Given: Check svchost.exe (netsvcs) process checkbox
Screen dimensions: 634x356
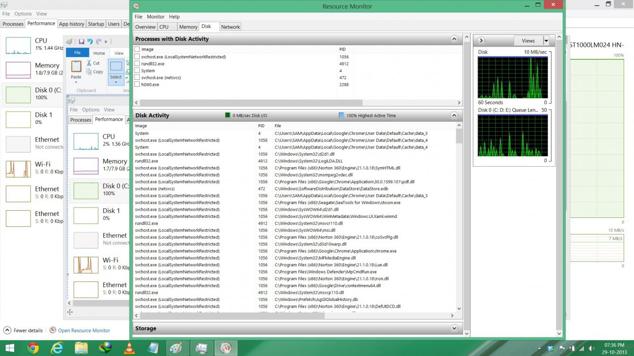Looking at the screenshot, I should 137,77.
